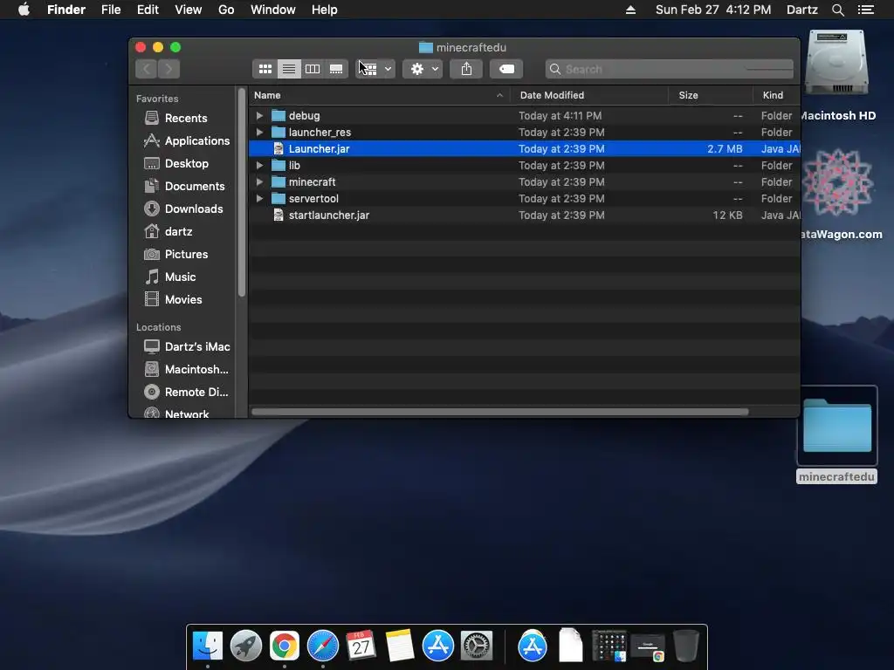This screenshot has width=894, height=670.
Task: Open the Finder menu
Action: [66, 10]
